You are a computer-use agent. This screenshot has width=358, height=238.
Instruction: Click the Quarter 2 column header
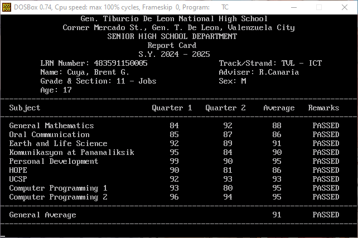click(x=225, y=108)
